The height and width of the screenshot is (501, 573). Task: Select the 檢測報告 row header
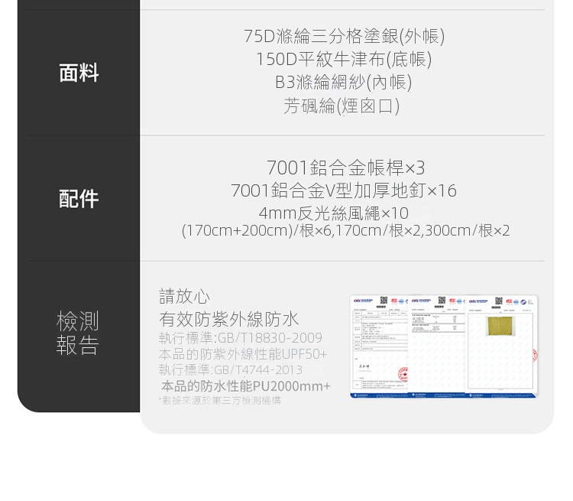coord(78,333)
